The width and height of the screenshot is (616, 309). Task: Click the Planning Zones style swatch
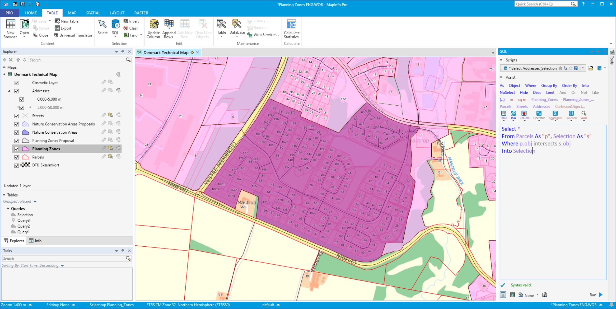(x=25, y=149)
